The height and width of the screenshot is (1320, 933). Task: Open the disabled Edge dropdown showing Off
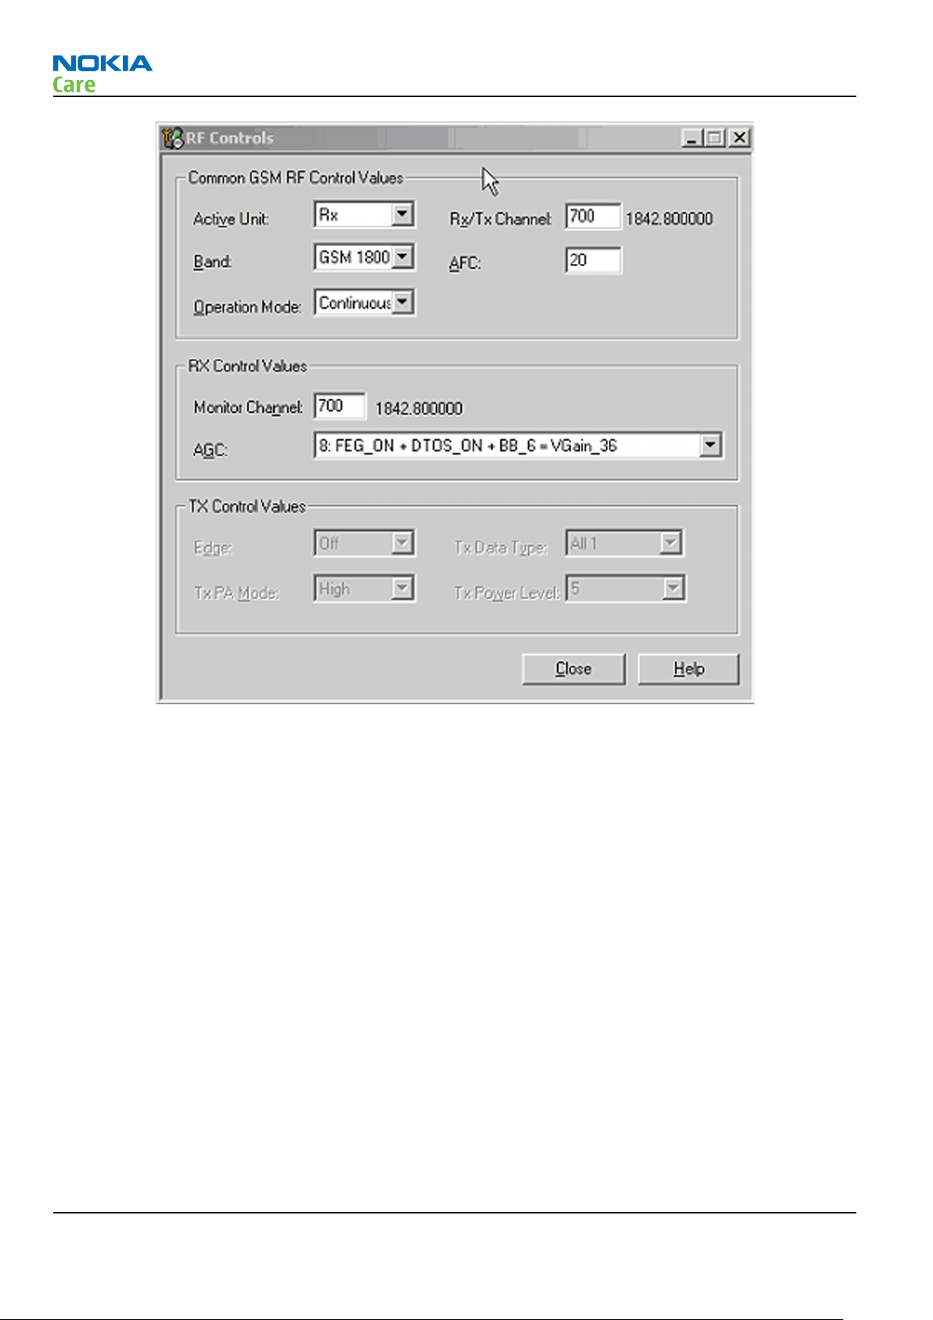tap(364, 544)
